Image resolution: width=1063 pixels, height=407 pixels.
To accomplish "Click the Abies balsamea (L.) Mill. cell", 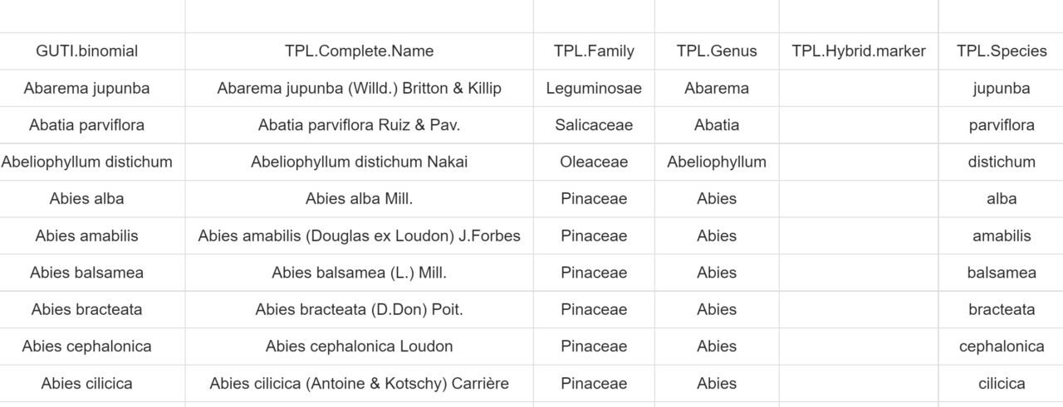I will coord(359,273).
